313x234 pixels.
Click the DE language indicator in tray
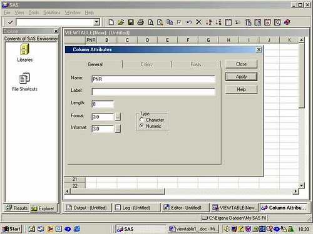[x=262, y=229]
